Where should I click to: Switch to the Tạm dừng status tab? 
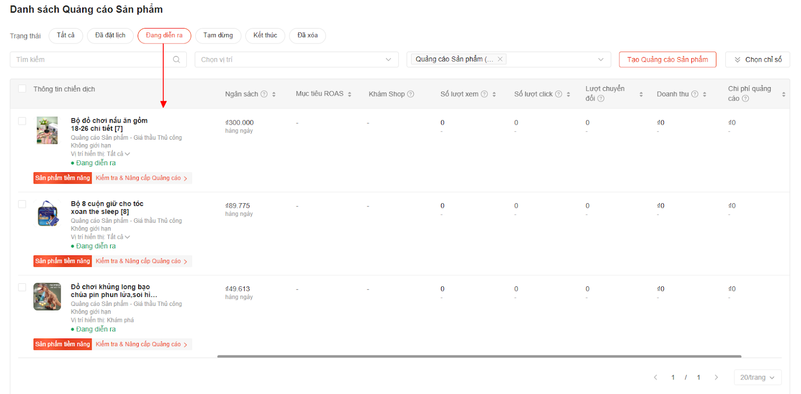(218, 36)
